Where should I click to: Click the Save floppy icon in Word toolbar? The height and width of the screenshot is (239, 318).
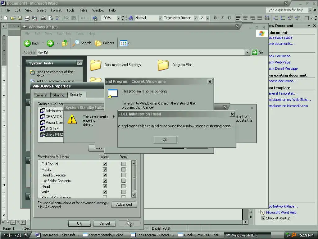click(x=20, y=18)
